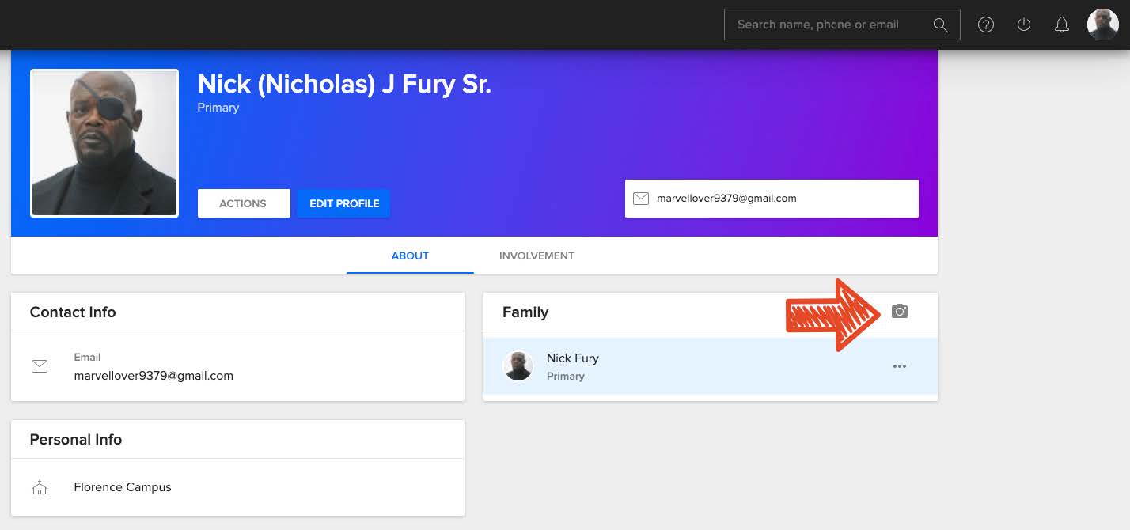Open the Actions dropdown button
The image size is (1130, 530).
(244, 203)
